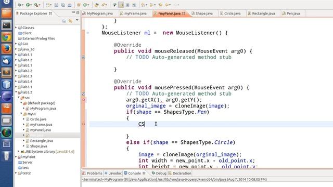Viewport: 333px width, 187px height.
Task: Minimize the Package Explorer view
Action: pyautogui.click(x=73, y=12)
